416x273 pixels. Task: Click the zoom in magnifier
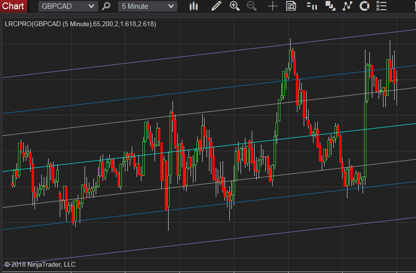(235, 6)
